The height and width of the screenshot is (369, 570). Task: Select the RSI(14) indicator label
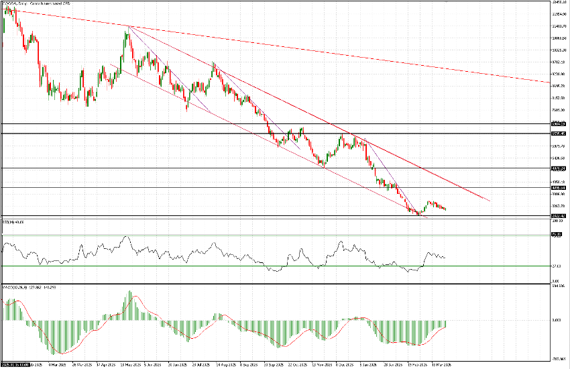(x=13, y=221)
